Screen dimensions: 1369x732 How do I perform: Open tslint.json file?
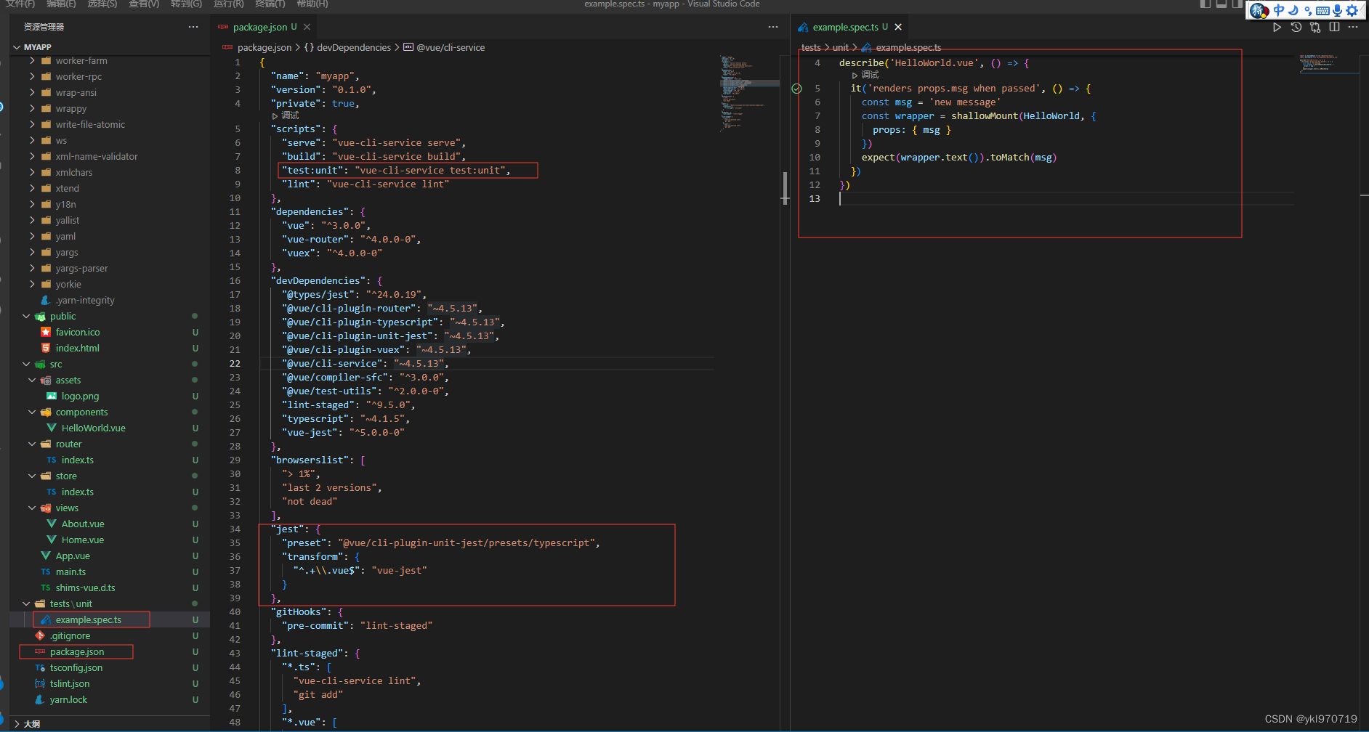[110, 683]
